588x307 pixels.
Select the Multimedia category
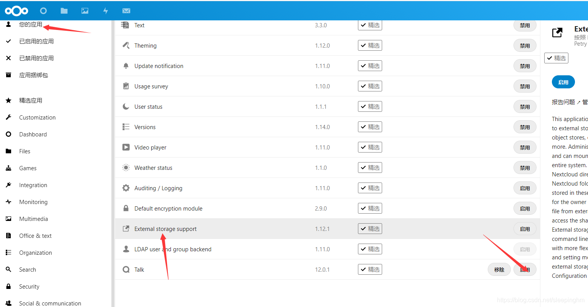click(x=33, y=219)
